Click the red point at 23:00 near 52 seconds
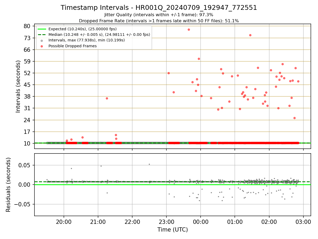The image size is (318, 239). coord(169,73)
